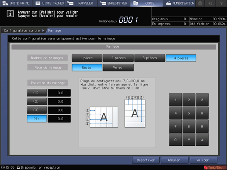Click the landscape page crease diagram
The height and width of the screenshot is (170, 227).
click(104, 117)
